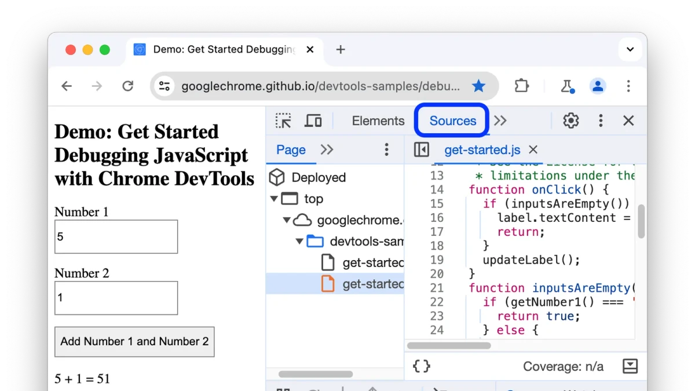Click the code editor horizontal scrollbar
Screen dimensions: 695x391
pyautogui.click(x=449, y=346)
